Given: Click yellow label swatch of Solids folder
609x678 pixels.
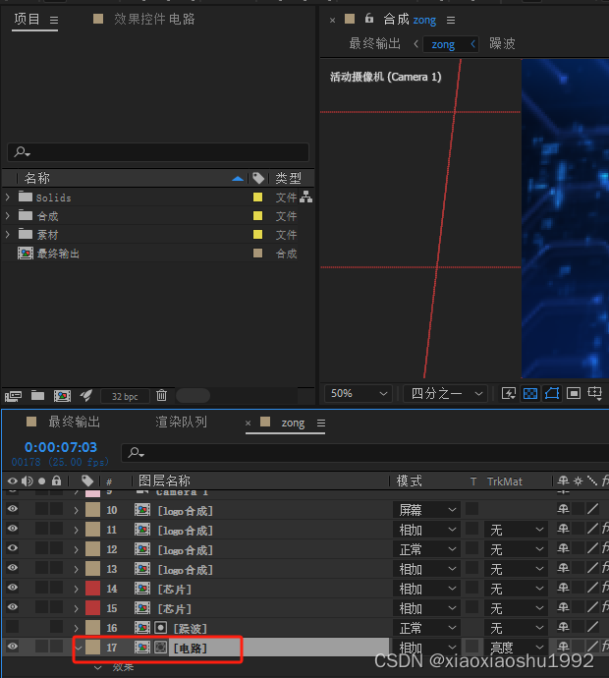Looking at the screenshot, I should (257, 198).
